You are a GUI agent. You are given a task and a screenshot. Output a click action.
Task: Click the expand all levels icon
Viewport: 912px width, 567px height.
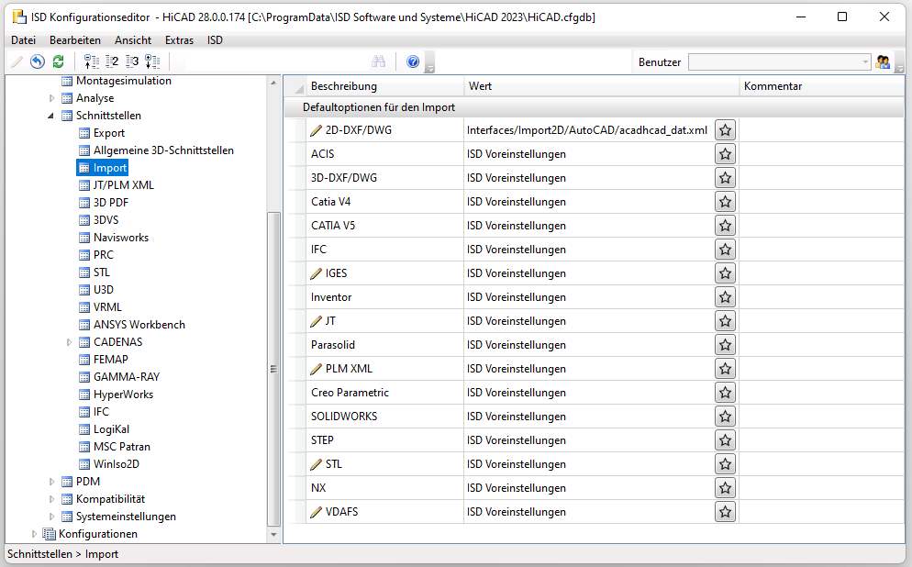point(152,61)
